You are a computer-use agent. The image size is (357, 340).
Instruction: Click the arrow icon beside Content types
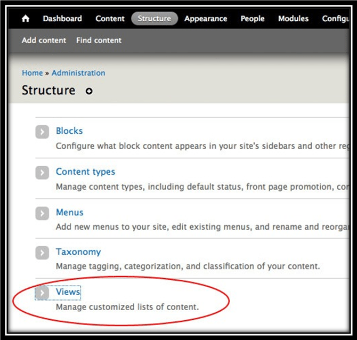click(42, 173)
